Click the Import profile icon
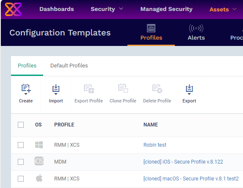This screenshot has height=188, width=243. (56, 89)
